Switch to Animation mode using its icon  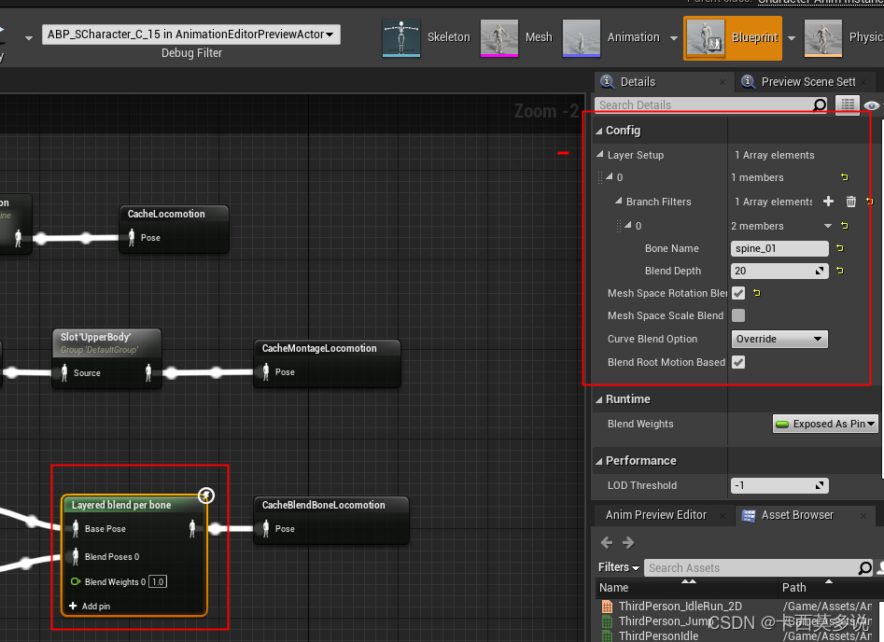pyautogui.click(x=582, y=36)
